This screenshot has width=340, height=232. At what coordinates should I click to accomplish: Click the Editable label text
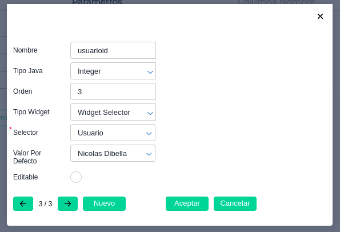[26, 177]
